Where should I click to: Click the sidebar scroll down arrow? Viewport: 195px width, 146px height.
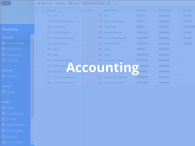32,143
